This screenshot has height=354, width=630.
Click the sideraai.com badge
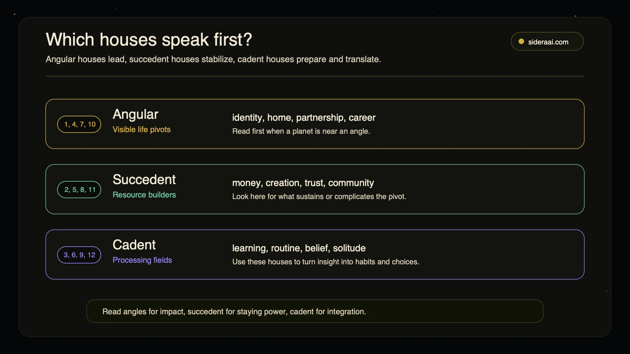click(547, 41)
